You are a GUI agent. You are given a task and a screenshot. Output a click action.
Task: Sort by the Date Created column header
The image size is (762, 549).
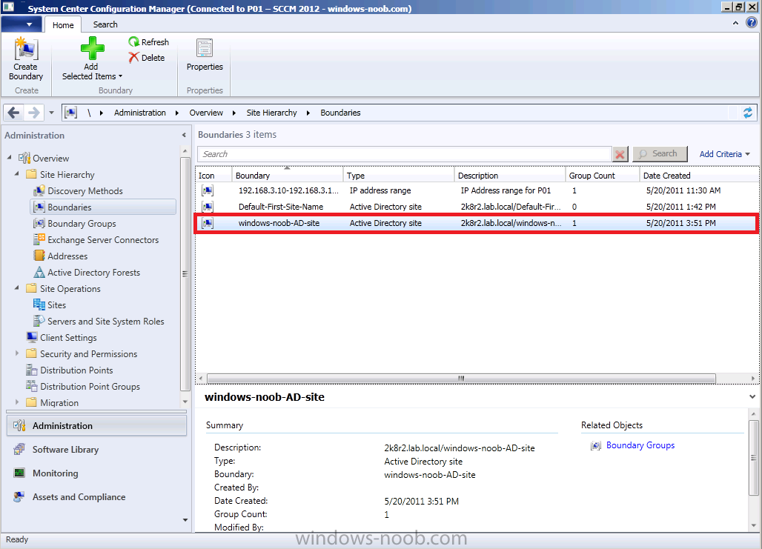[699, 176]
